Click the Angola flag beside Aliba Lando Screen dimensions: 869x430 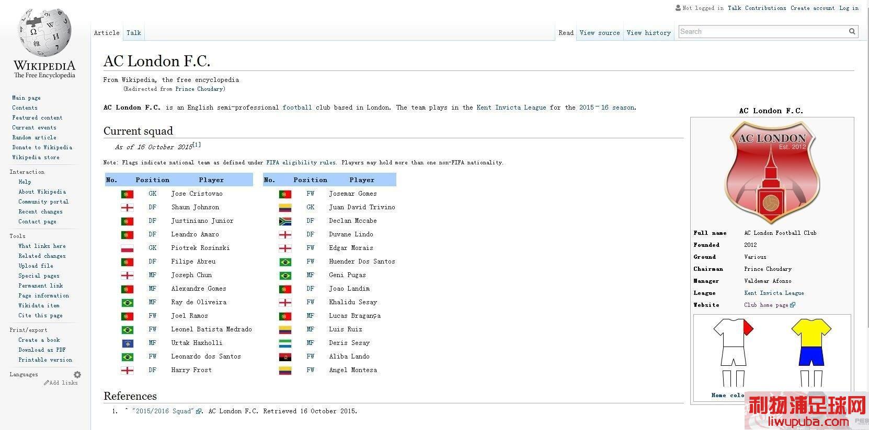285,357
